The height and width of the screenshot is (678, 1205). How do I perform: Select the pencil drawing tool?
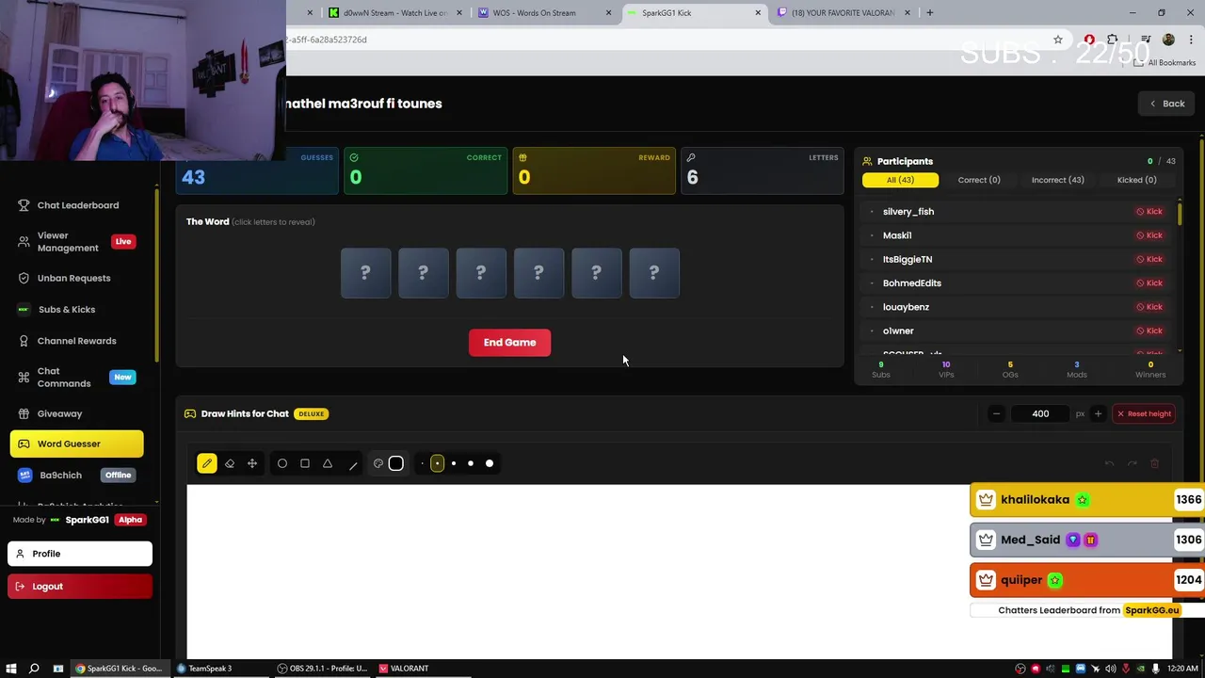coord(207,463)
